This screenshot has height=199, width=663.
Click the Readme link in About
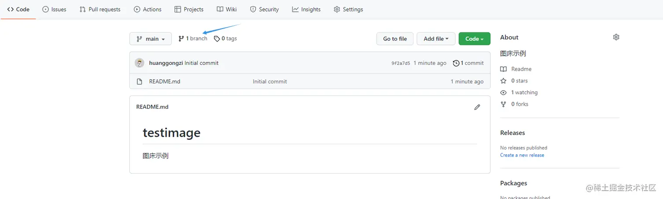pyautogui.click(x=521, y=69)
